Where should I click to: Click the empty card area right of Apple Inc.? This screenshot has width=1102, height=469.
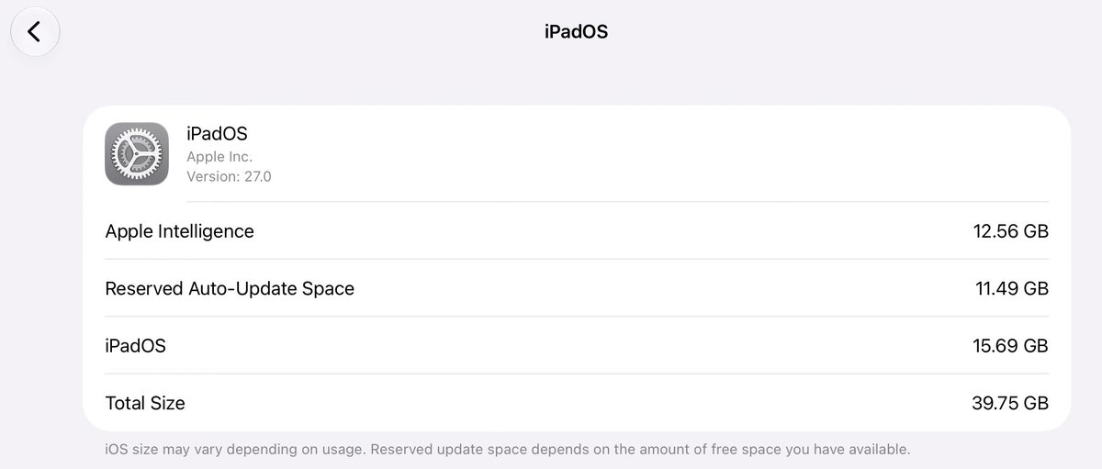click(661, 157)
